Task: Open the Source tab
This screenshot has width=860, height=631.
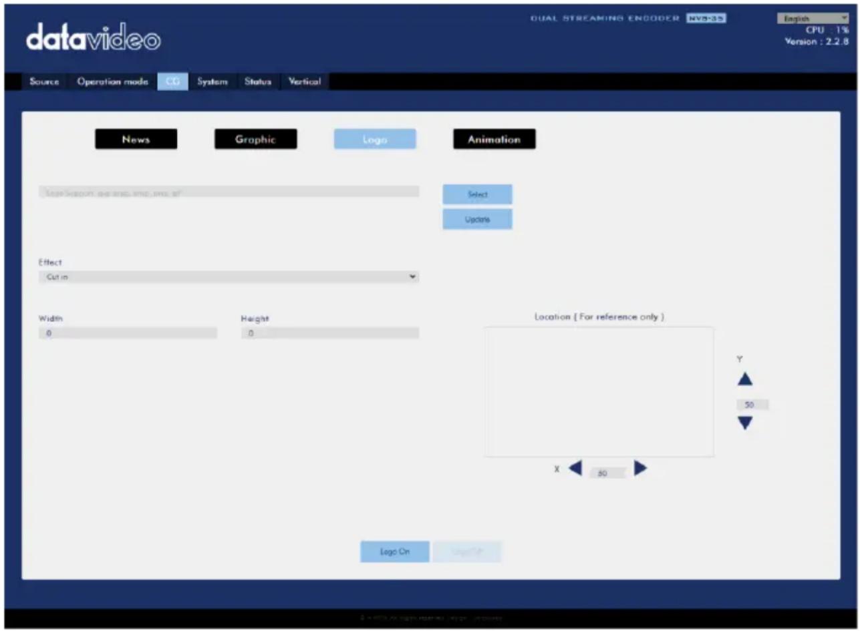Action: pyautogui.click(x=44, y=81)
